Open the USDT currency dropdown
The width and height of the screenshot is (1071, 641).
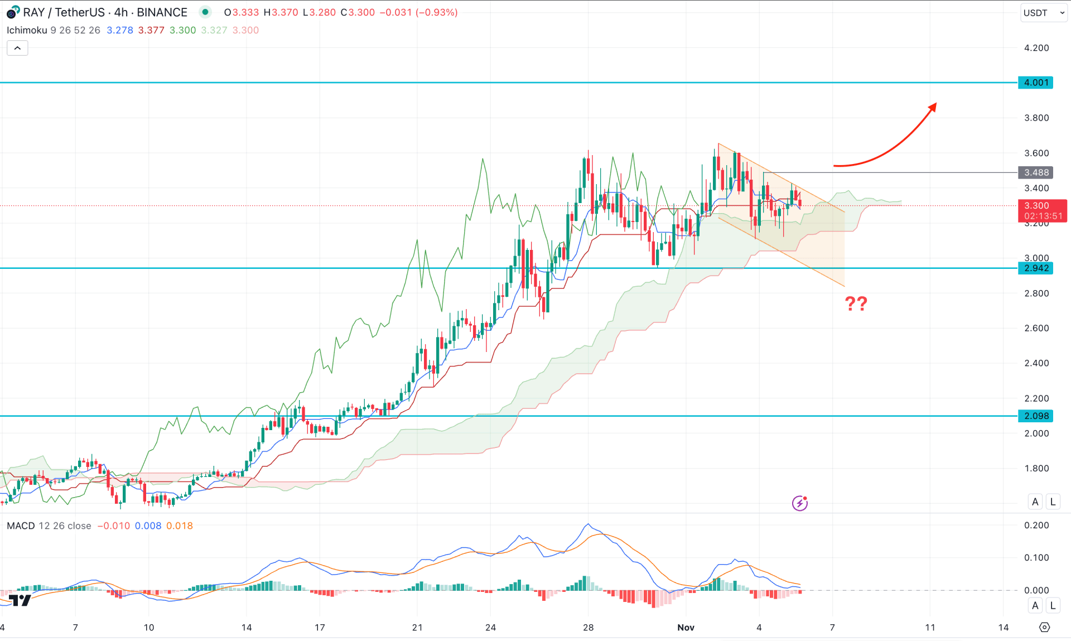tap(1044, 13)
